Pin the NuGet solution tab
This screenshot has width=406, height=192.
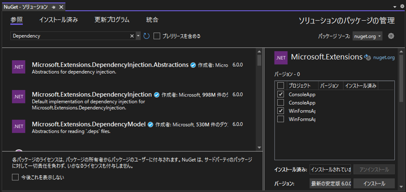click(53, 7)
